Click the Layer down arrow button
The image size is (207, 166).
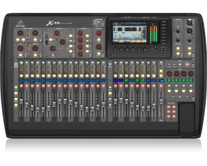coord(156,51)
